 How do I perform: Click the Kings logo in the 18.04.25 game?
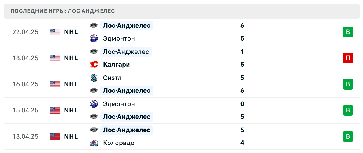coord(94,52)
